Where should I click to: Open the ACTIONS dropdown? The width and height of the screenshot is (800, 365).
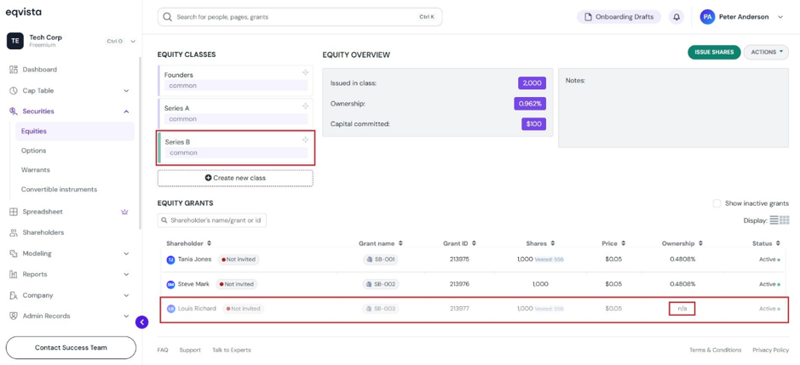click(766, 52)
